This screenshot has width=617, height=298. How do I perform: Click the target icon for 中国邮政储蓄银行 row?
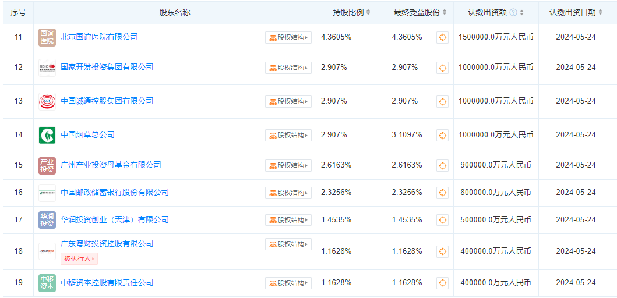point(442,193)
